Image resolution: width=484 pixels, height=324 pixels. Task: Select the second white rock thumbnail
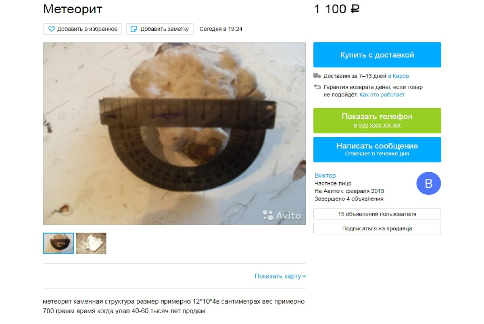(91, 243)
